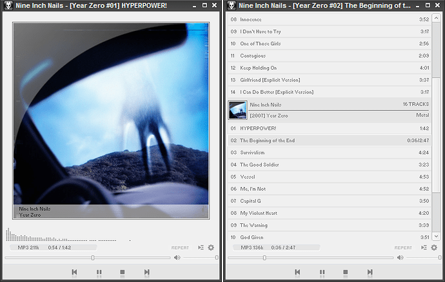Select track 06 Me, I'm Not
The height and width of the screenshot is (282, 445).
pyautogui.click(x=330, y=189)
